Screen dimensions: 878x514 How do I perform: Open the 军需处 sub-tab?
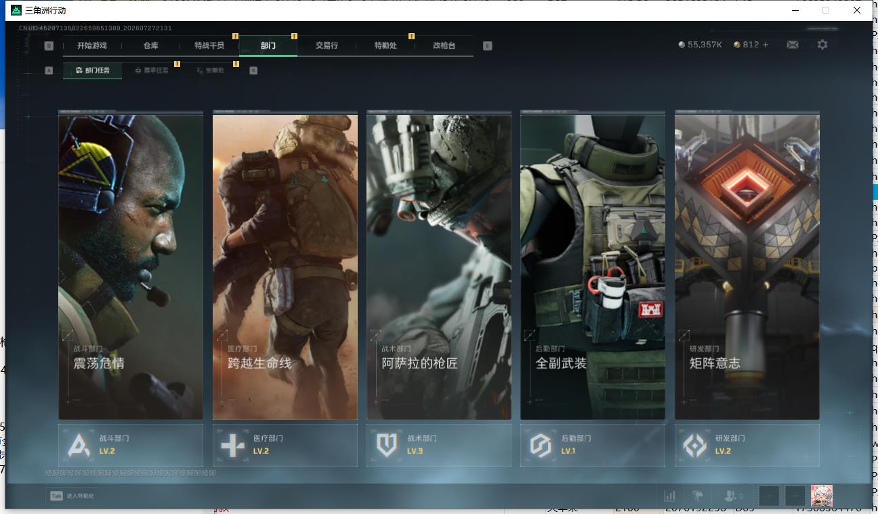(x=210, y=70)
